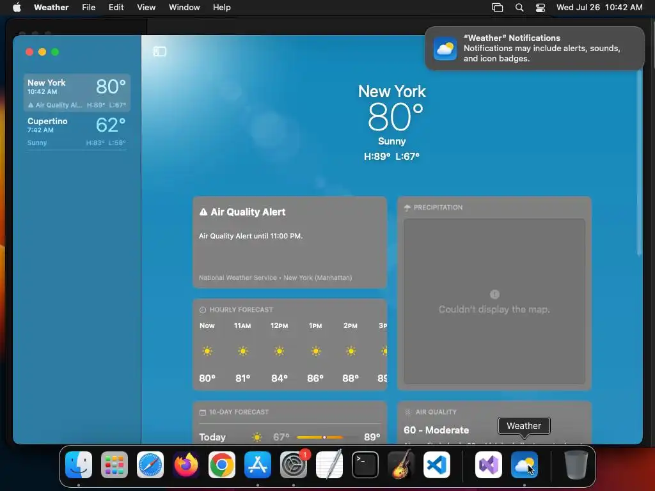Open the Edit menu

click(x=116, y=7)
